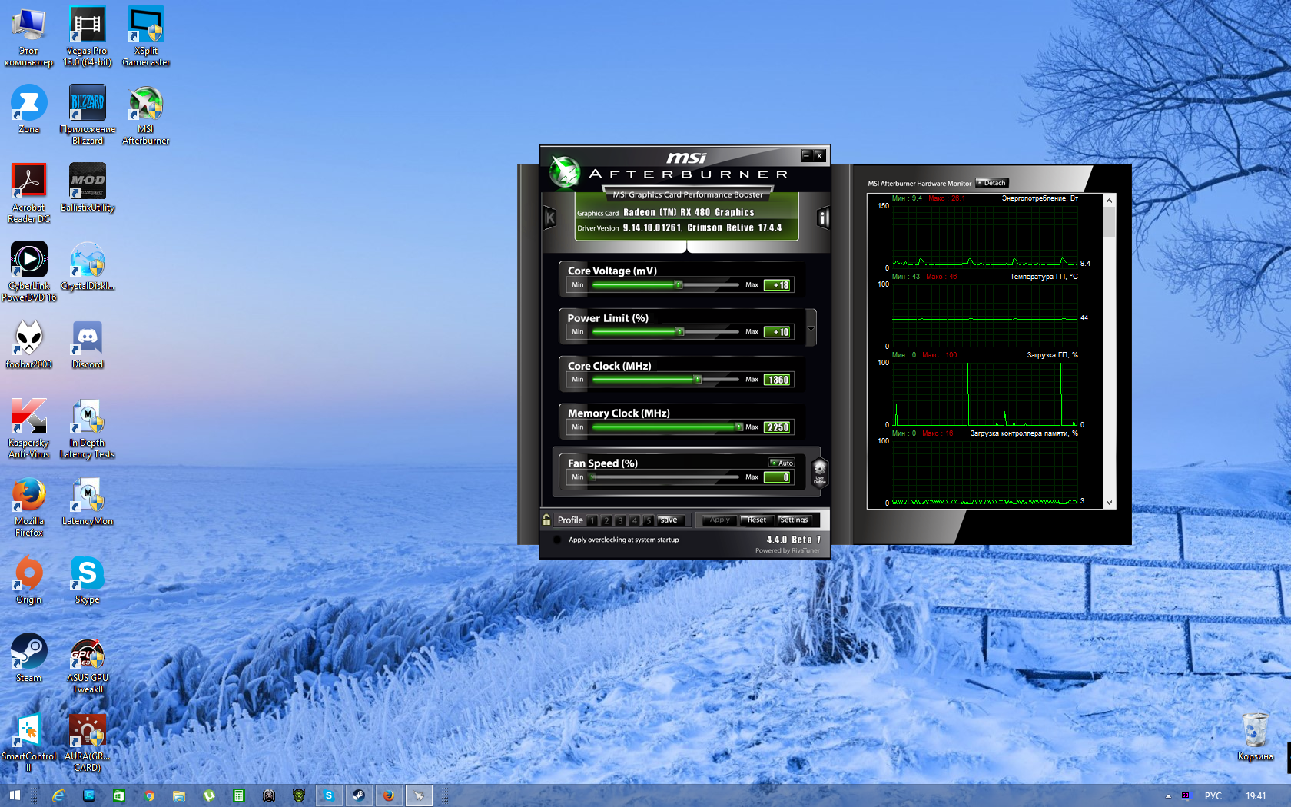Image resolution: width=1291 pixels, height=807 pixels.
Task: Detach the Hardware Monitor panel
Action: tap(992, 183)
